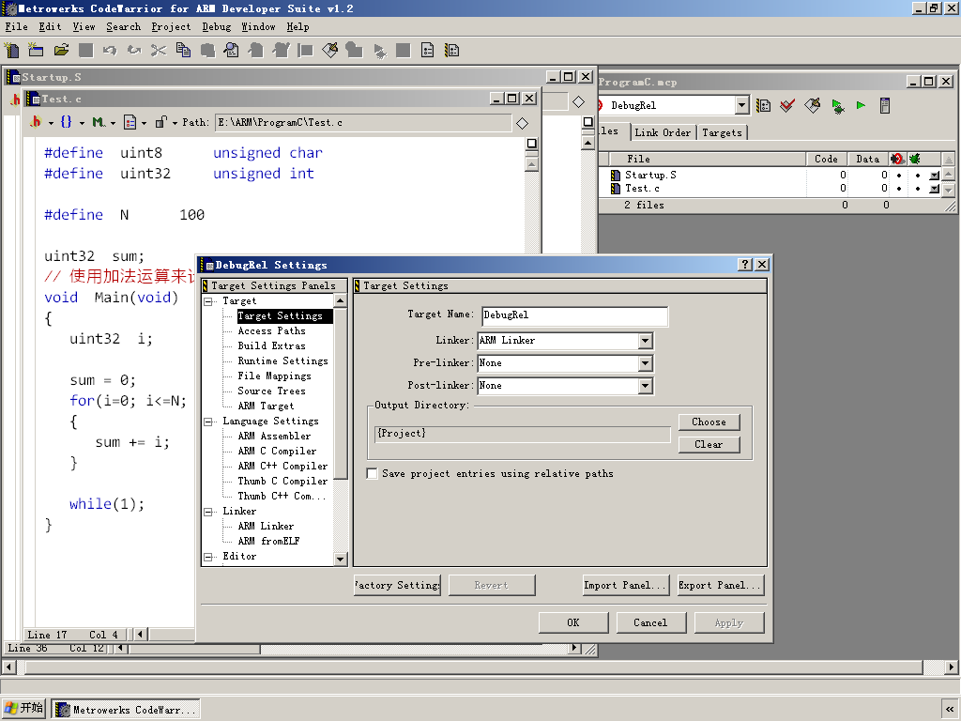Click scroll-down arrow of settings panels tree
The width and height of the screenshot is (961, 721).
340,559
